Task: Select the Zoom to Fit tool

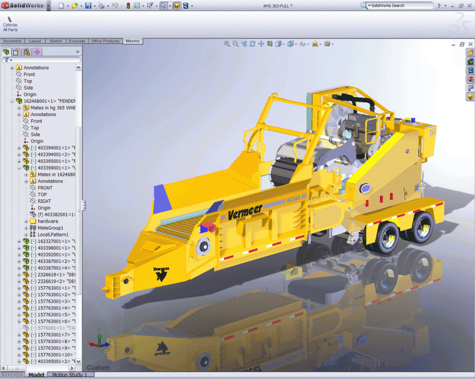Action: (227, 44)
